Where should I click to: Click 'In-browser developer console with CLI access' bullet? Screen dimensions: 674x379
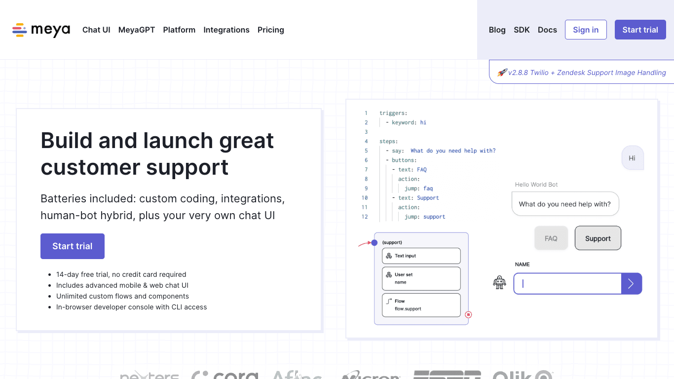coord(132,307)
